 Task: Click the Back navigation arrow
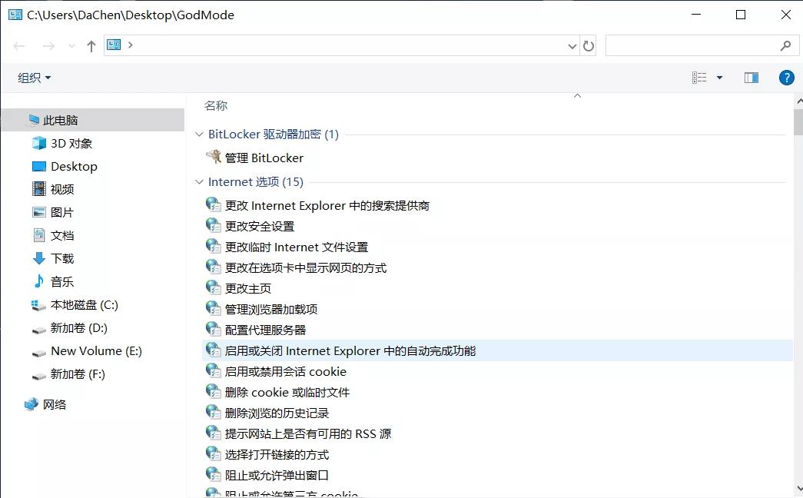pyautogui.click(x=19, y=46)
